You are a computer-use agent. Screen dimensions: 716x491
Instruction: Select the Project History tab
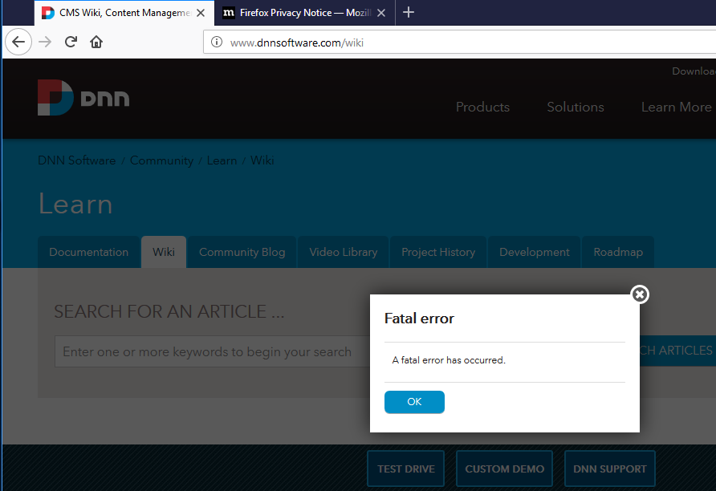pos(438,252)
